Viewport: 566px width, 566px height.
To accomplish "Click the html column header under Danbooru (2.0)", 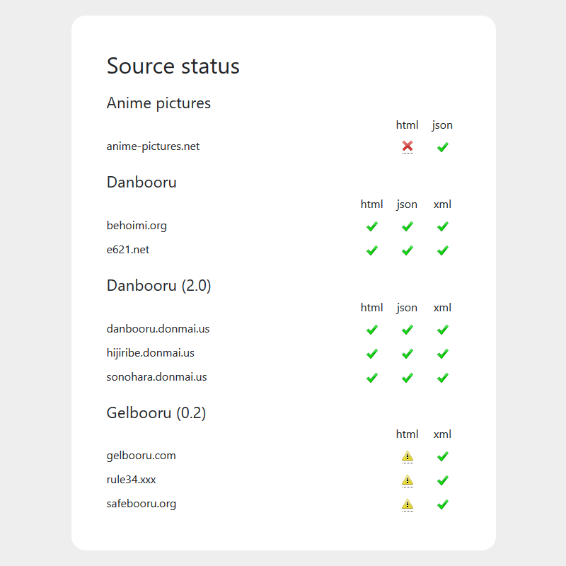I will pyautogui.click(x=372, y=308).
